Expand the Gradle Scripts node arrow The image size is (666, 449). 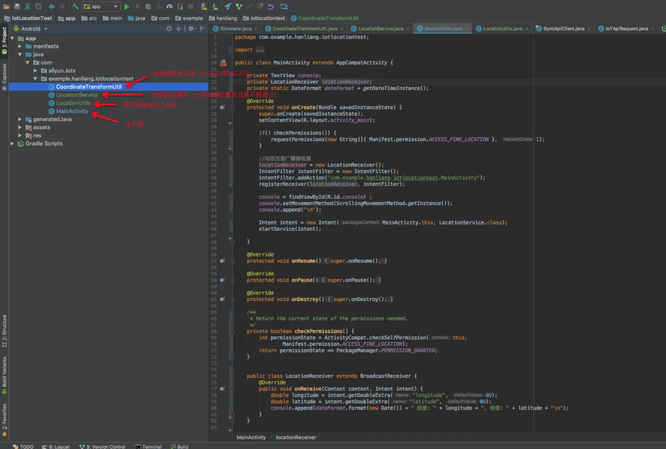[x=12, y=144]
